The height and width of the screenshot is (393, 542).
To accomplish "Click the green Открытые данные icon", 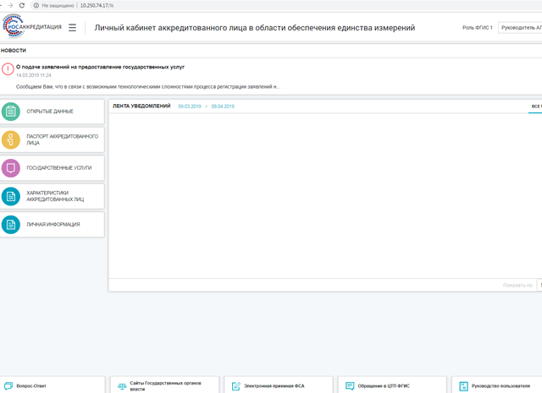I will pos(11,112).
